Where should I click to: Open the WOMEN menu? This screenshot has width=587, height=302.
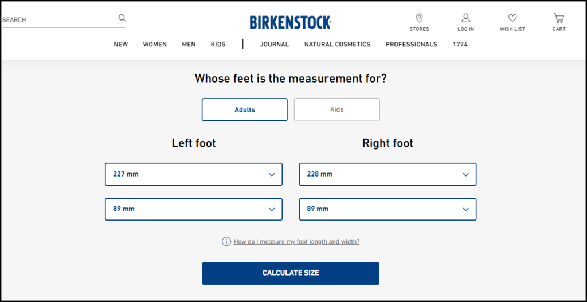coord(155,44)
